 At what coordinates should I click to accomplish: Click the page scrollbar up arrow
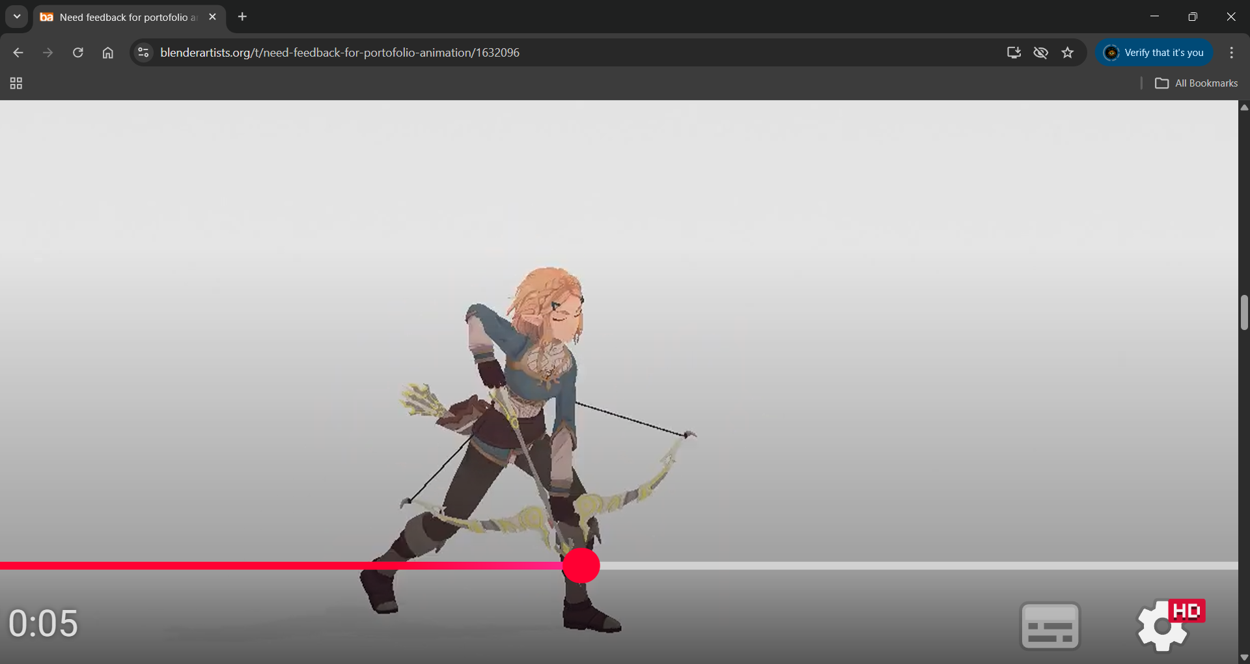coord(1244,107)
